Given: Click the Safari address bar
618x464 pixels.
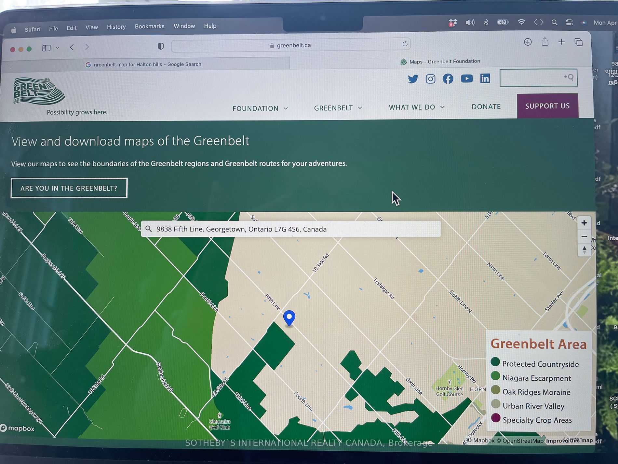Looking at the screenshot, I should (x=290, y=45).
